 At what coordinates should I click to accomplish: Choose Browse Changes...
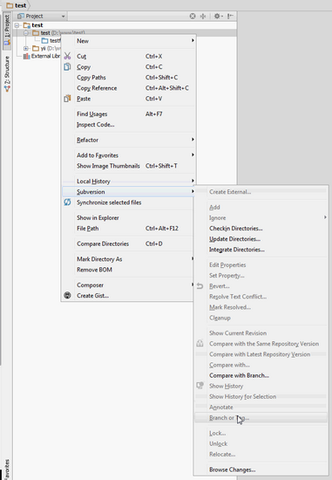(x=233, y=470)
